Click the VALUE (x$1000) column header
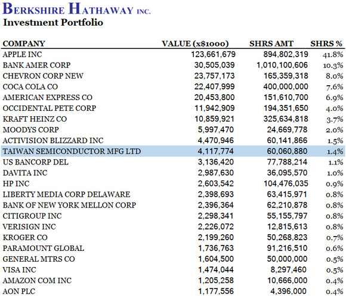346x298 pixels. (195, 44)
